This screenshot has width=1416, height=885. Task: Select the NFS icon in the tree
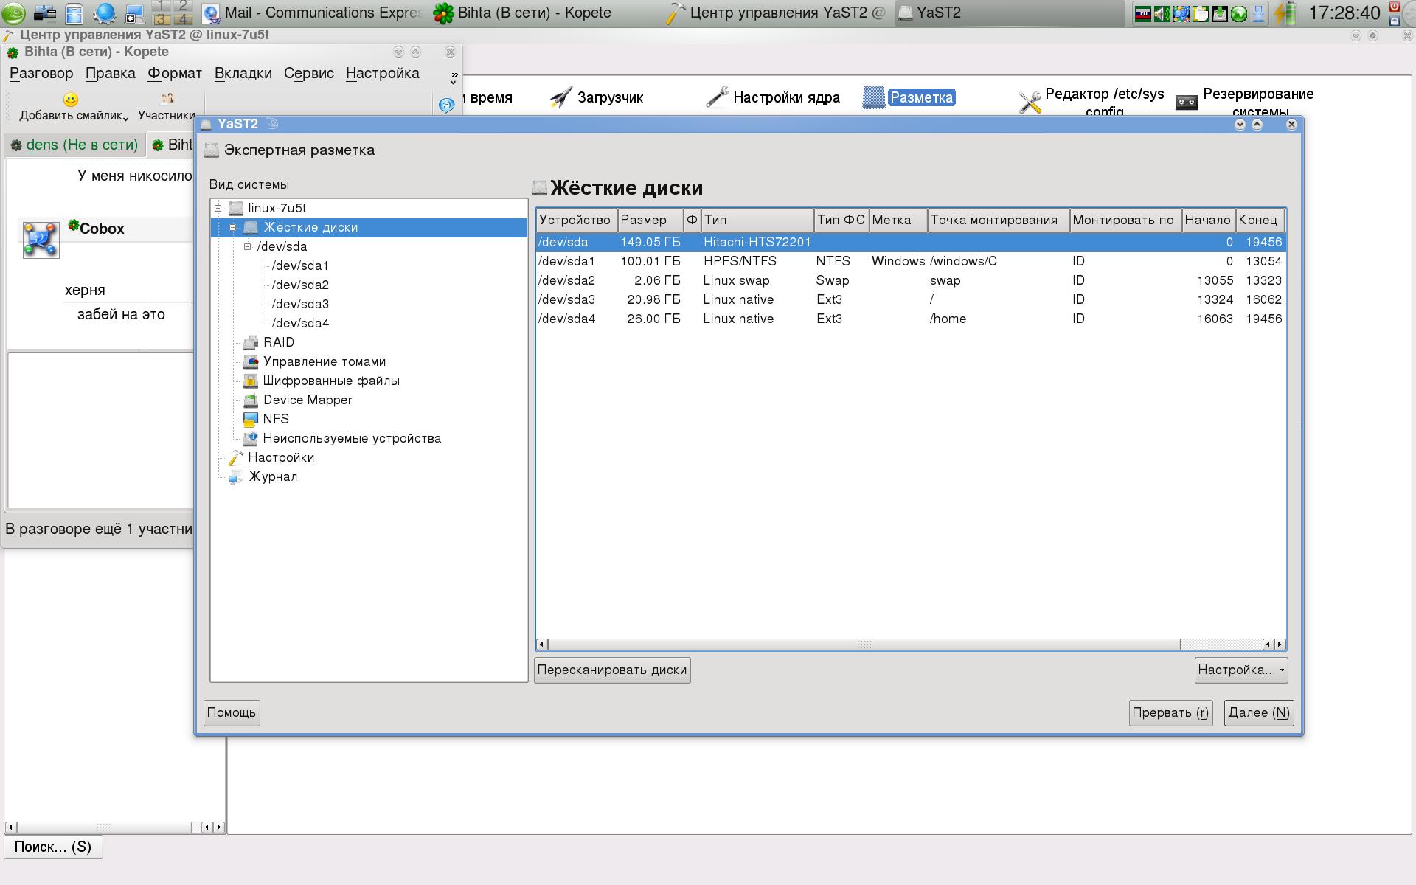pos(251,419)
